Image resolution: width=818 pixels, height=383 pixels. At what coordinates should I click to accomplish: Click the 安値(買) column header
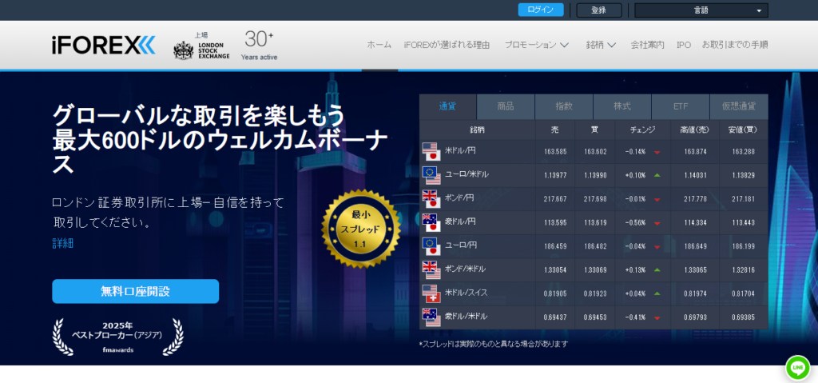coord(743,130)
